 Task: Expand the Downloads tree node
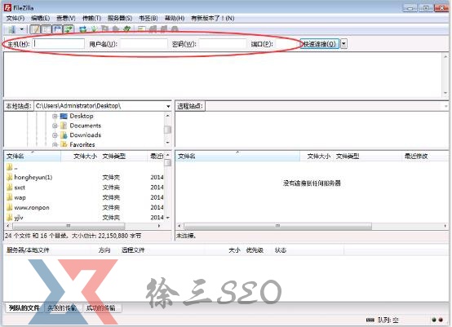(55, 135)
